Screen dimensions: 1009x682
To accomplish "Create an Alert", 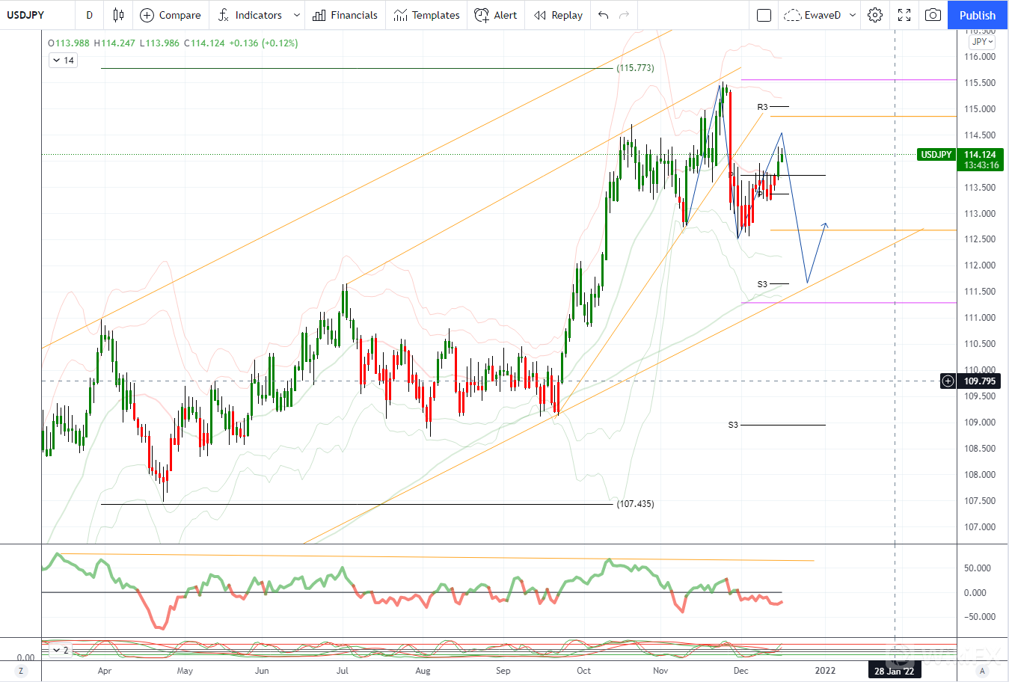I will coord(496,15).
